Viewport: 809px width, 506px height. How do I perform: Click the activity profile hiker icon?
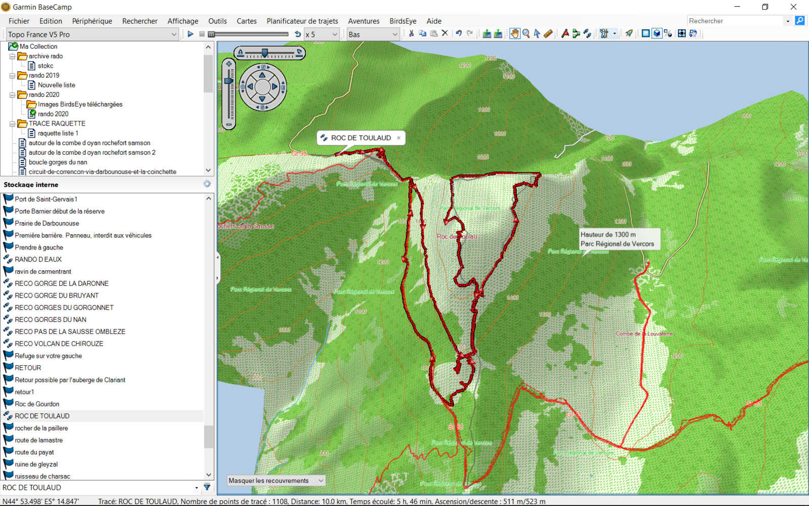(x=604, y=34)
